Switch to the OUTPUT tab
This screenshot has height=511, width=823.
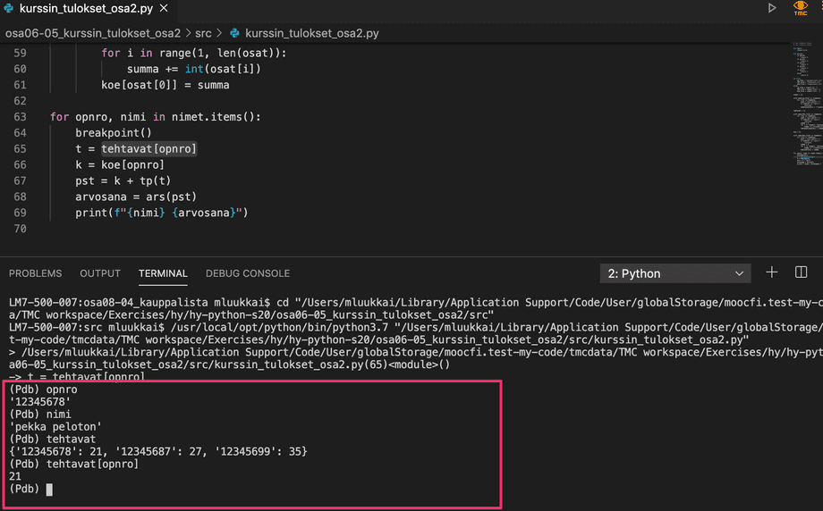(100, 273)
